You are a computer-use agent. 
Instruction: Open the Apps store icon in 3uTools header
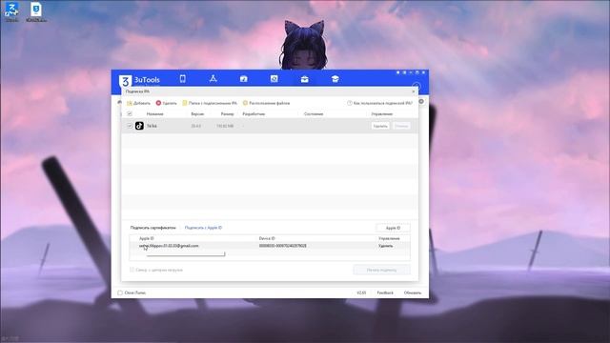[x=213, y=79]
